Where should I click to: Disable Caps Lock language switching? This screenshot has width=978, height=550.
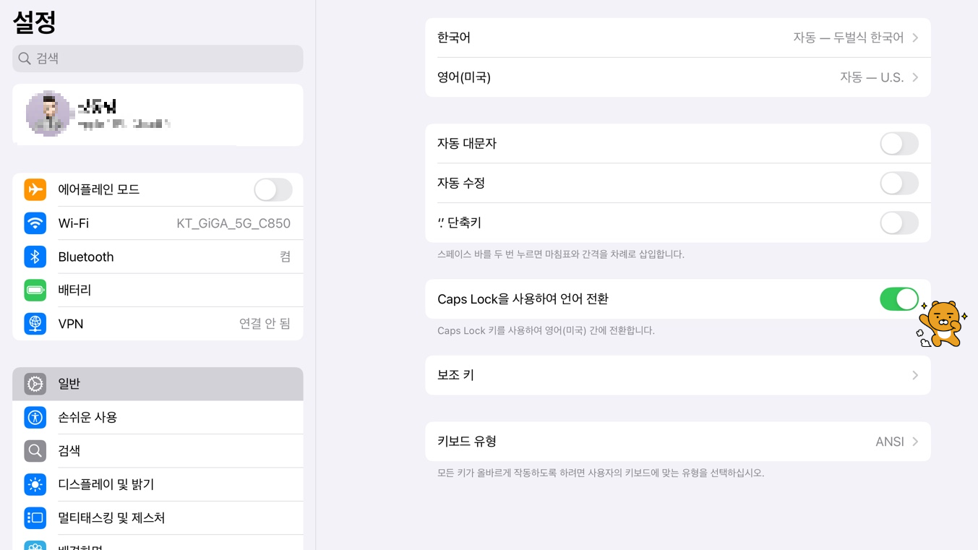tap(898, 298)
